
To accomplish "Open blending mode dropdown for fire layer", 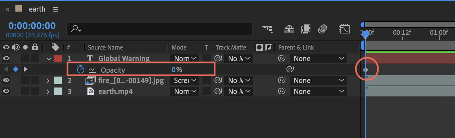I will (x=185, y=80).
